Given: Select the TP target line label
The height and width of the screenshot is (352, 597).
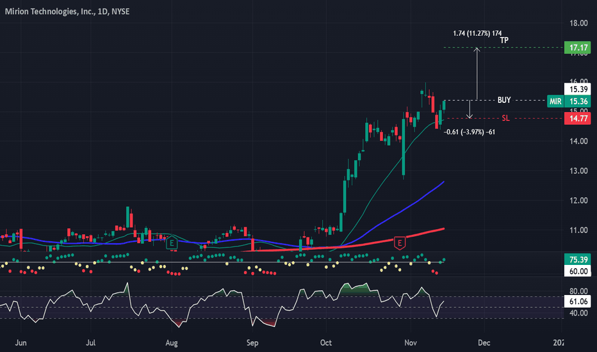Looking at the screenshot, I should point(504,40).
